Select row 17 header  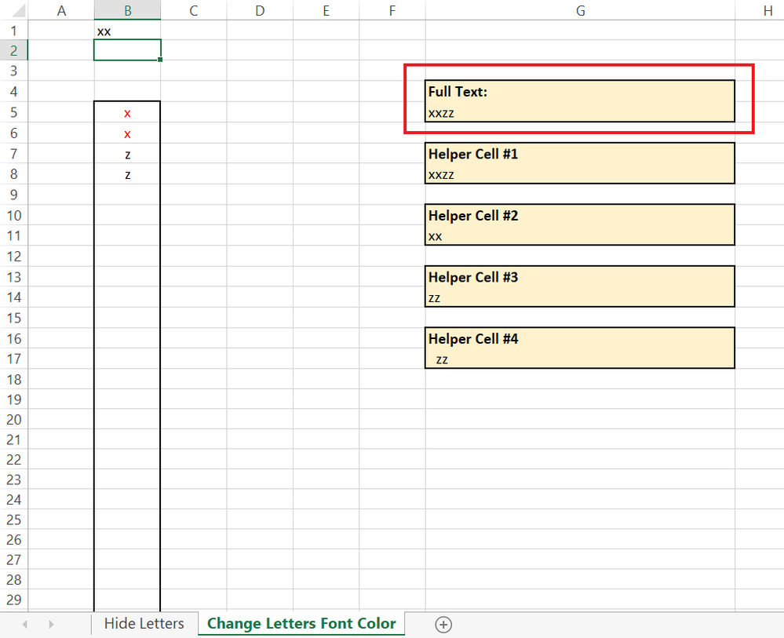click(x=13, y=359)
